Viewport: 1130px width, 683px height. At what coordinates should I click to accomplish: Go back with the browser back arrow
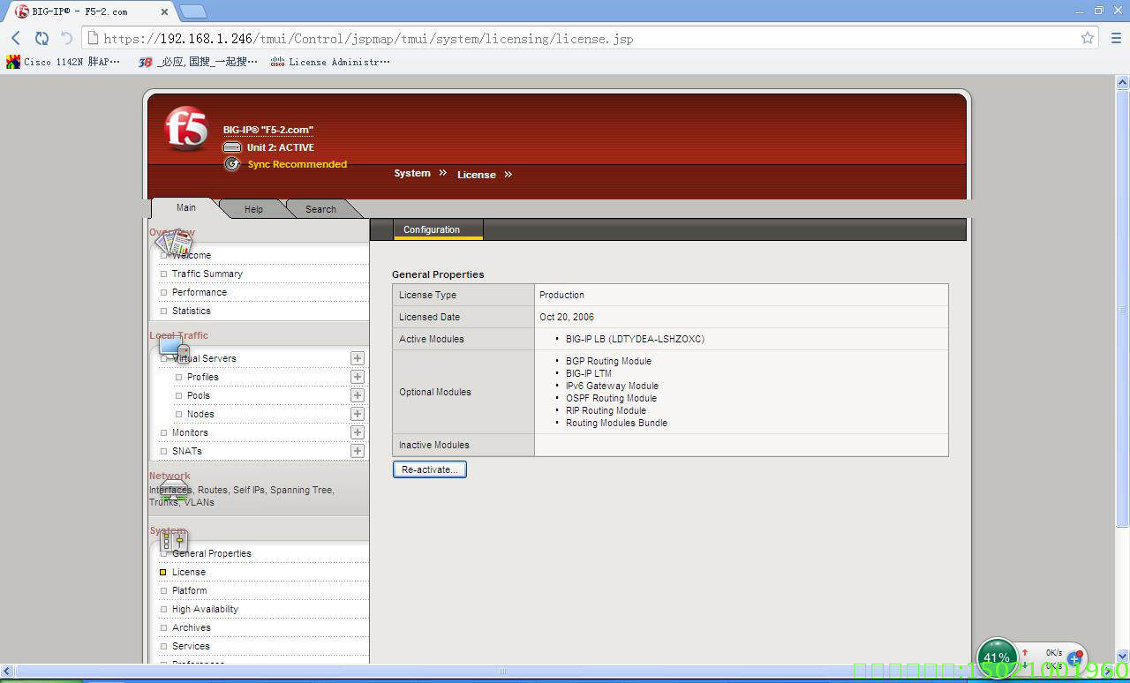pos(16,38)
